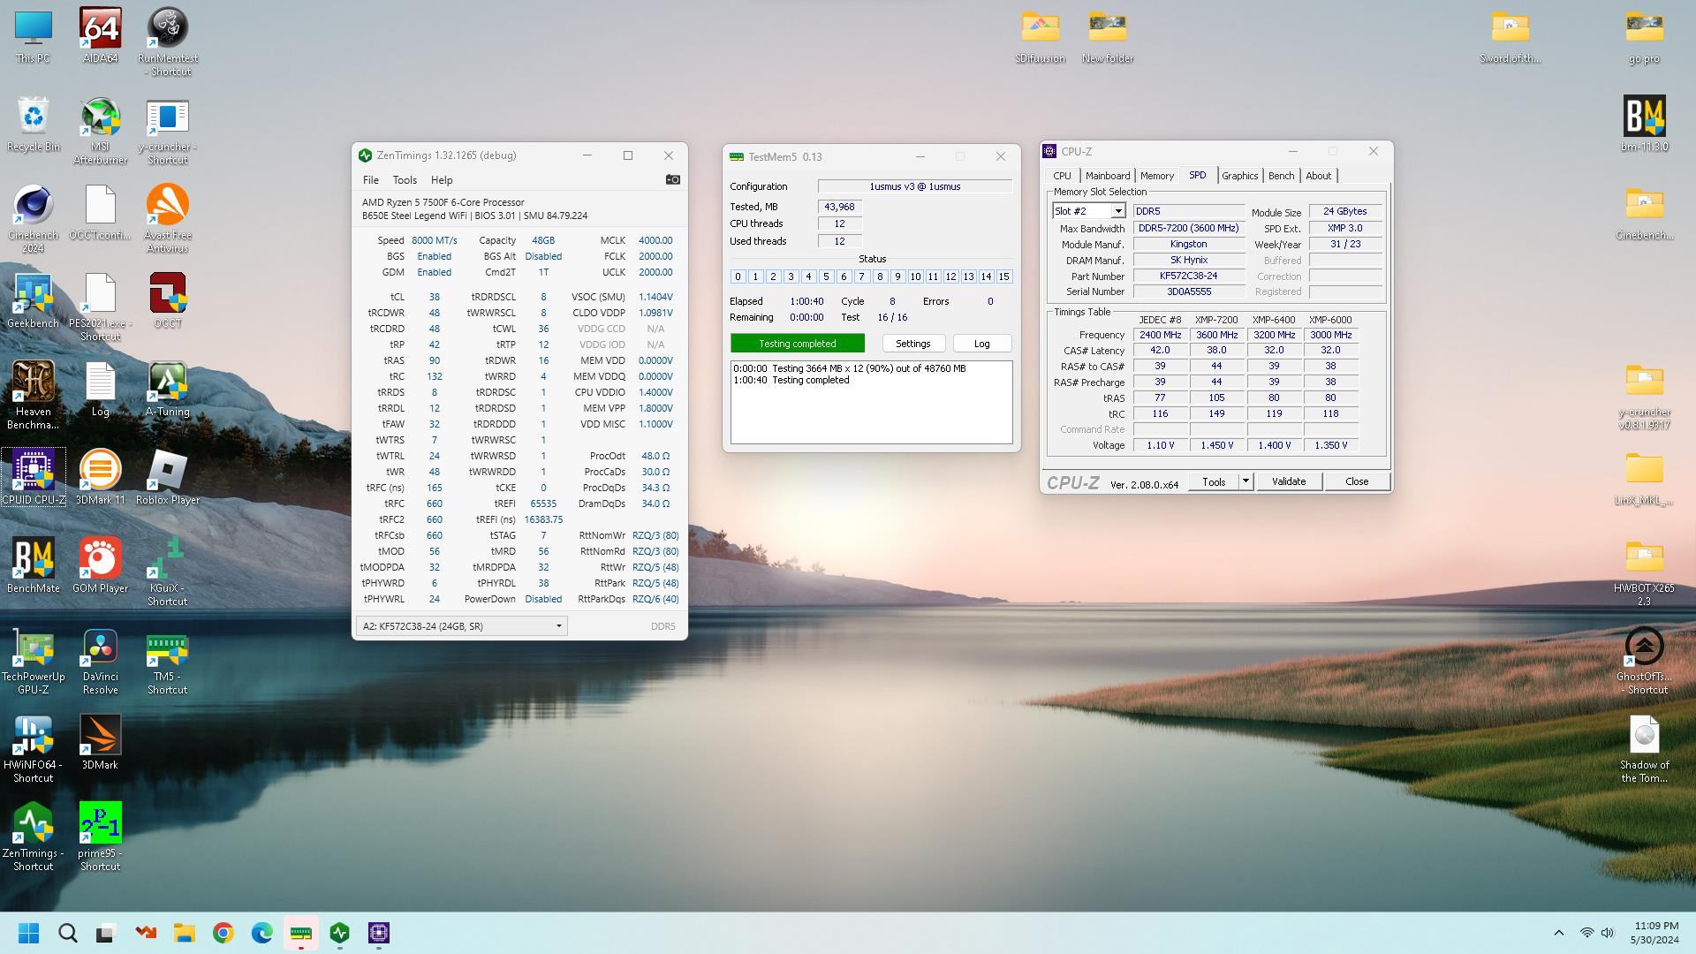Click the Speed value 8000 MT/s
Viewport: 1696px width, 954px height.
[434, 240]
